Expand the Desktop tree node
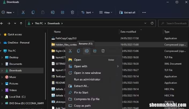Viewport: 189px width, 109px height. tap(2, 57)
